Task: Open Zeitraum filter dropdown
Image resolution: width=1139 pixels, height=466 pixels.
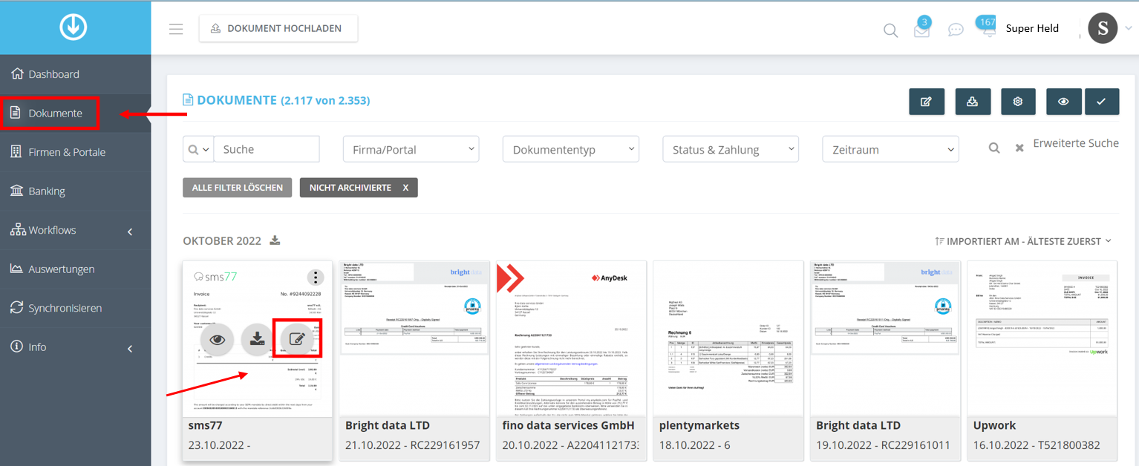Action: [x=890, y=149]
